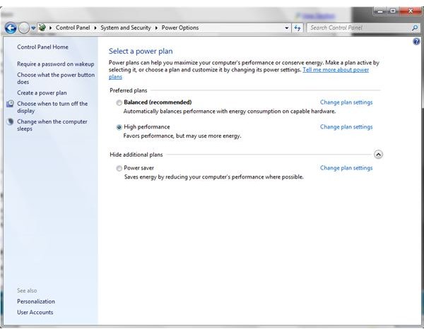Maximize the Power Options window
Viewport: 424px width, 329px height.
coord(393,11)
